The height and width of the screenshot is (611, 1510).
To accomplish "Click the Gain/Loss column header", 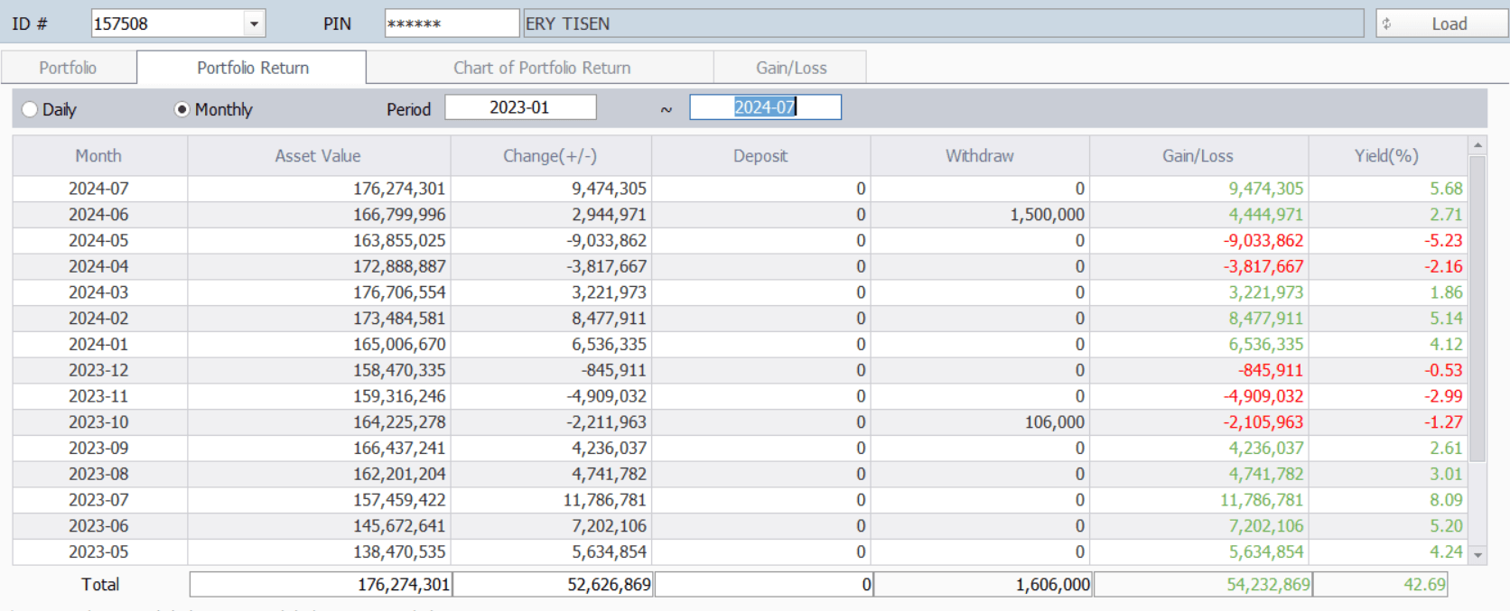I will tap(1198, 156).
